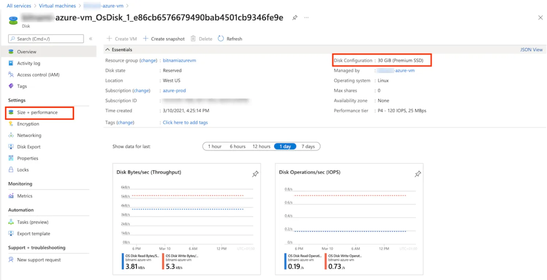Select the 6 hours time range
547x280 pixels.
[x=238, y=146]
